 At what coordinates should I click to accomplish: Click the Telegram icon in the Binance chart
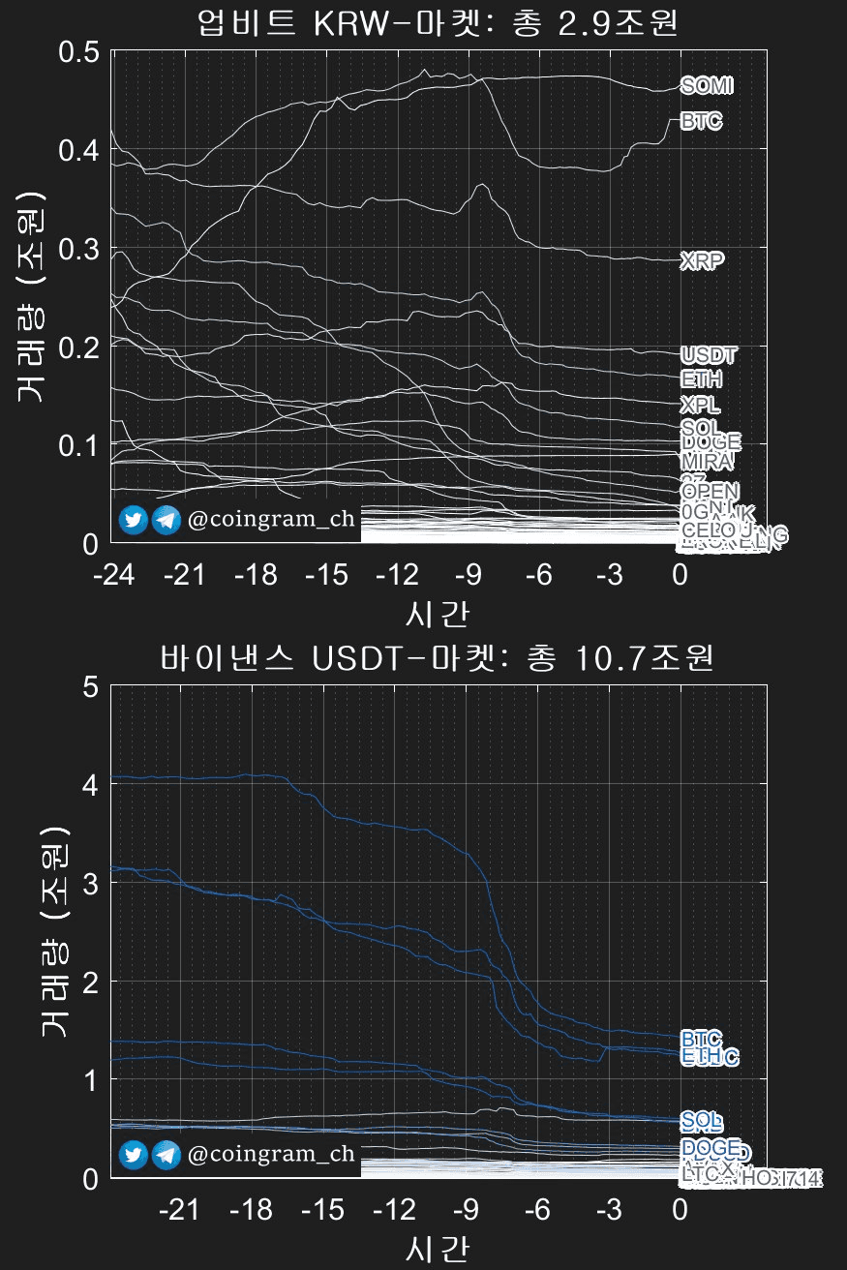tap(166, 1155)
